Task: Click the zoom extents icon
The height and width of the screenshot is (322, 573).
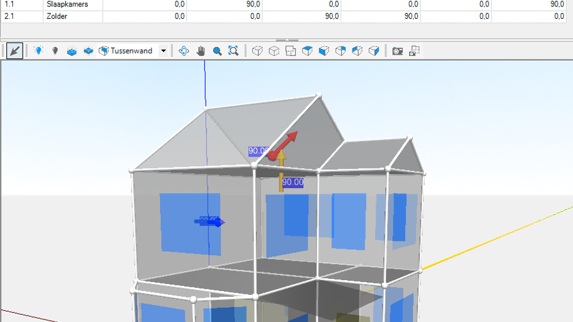Action: tap(233, 51)
